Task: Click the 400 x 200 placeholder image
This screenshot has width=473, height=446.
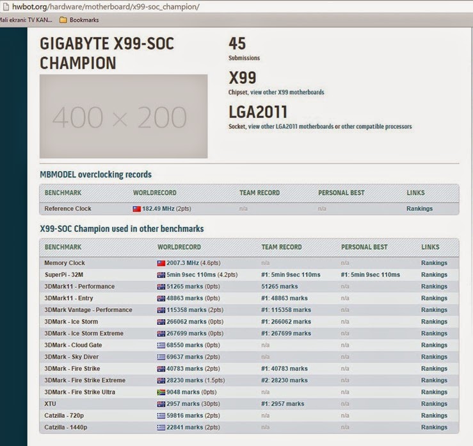Action: pos(124,116)
